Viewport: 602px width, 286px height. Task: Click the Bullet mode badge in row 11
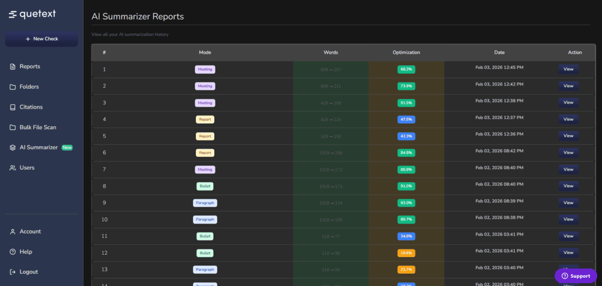205,236
